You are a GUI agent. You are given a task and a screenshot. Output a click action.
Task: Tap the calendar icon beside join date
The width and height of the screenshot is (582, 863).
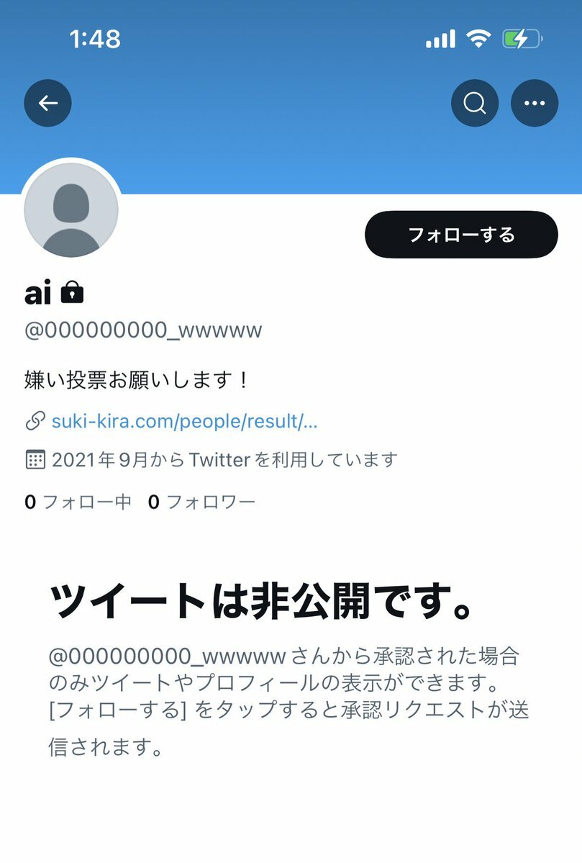point(35,459)
